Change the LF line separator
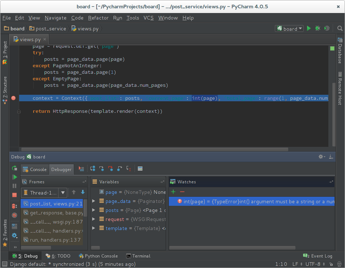The width and height of the screenshot is (345, 268). 297,264
